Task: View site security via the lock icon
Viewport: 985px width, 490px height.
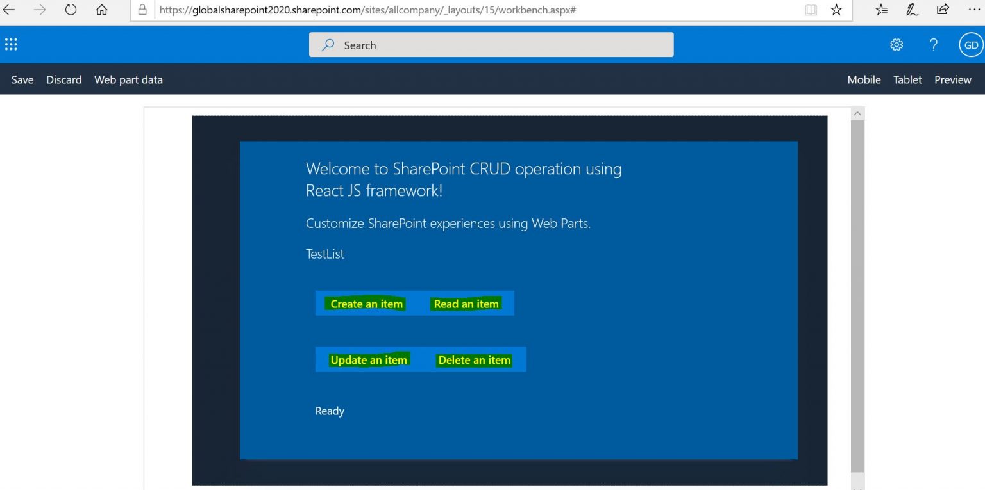Action: 142,10
